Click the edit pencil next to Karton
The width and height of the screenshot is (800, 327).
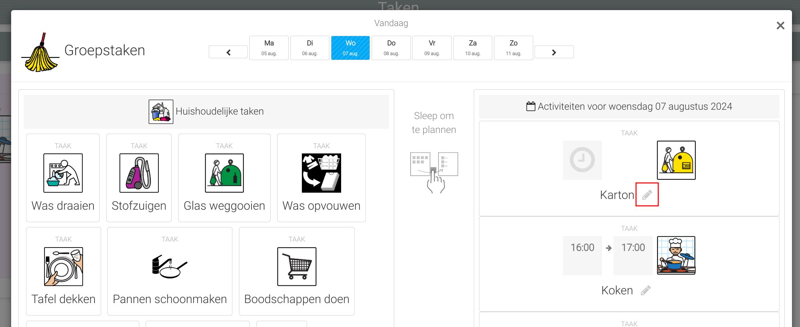click(647, 195)
